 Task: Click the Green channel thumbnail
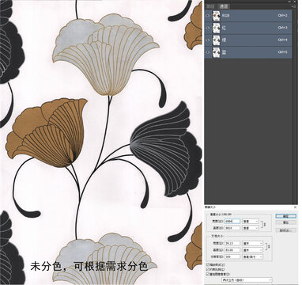(x=217, y=40)
